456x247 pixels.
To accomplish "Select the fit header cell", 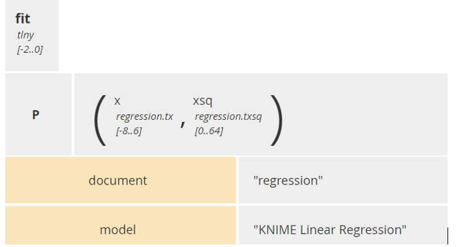I will pyautogui.click(x=32, y=35).
